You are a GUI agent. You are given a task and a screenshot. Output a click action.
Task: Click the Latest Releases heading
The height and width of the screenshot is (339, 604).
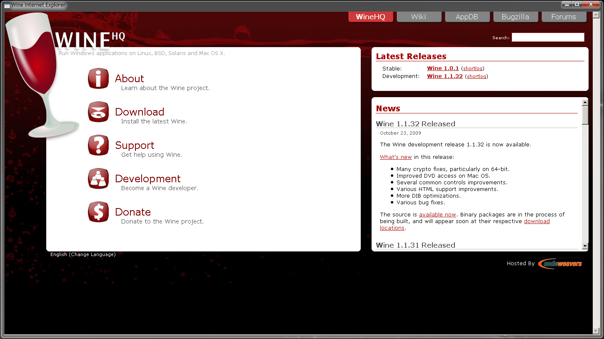(x=411, y=56)
